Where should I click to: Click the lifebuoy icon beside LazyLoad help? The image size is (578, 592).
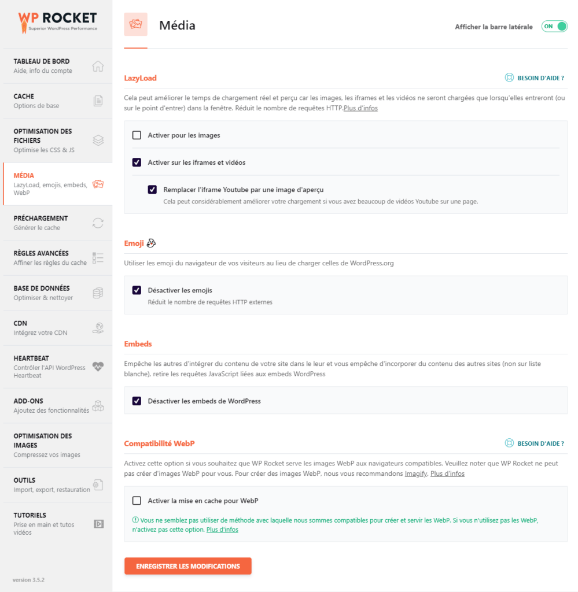click(509, 77)
